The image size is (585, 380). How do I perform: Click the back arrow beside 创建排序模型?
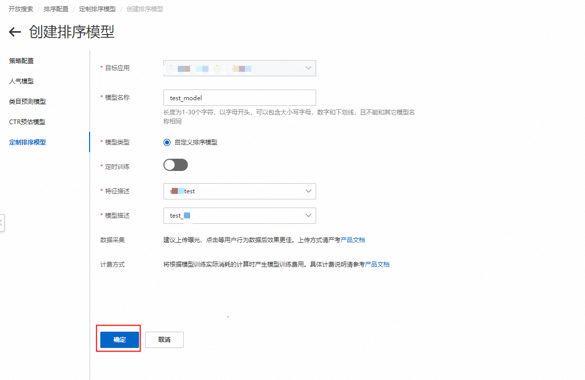pyautogui.click(x=15, y=32)
